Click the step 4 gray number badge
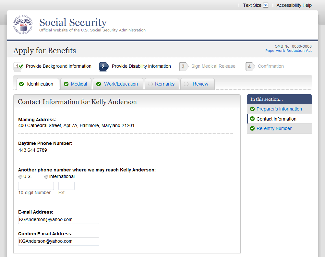The height and width of the screenshot is (257, 325). pos(250,66)
